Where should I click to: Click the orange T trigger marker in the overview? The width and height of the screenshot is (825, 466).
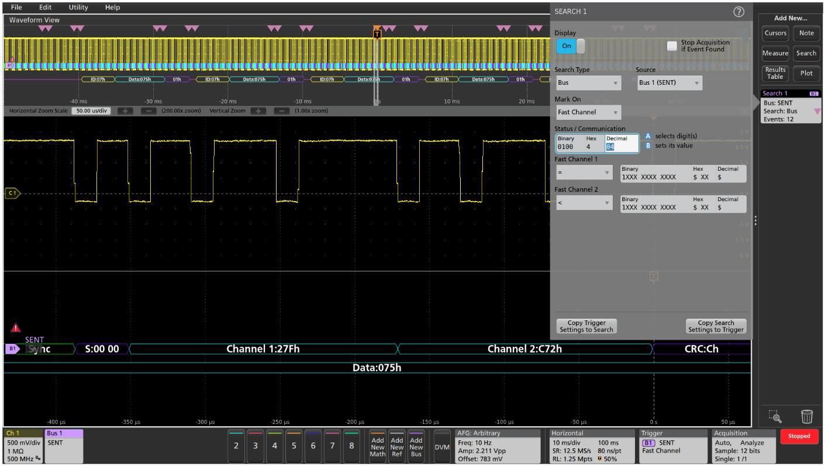point(377,33)
